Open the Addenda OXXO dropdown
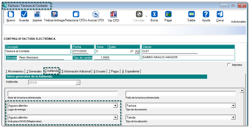250x128 pixels. click(x=78, y=83)
